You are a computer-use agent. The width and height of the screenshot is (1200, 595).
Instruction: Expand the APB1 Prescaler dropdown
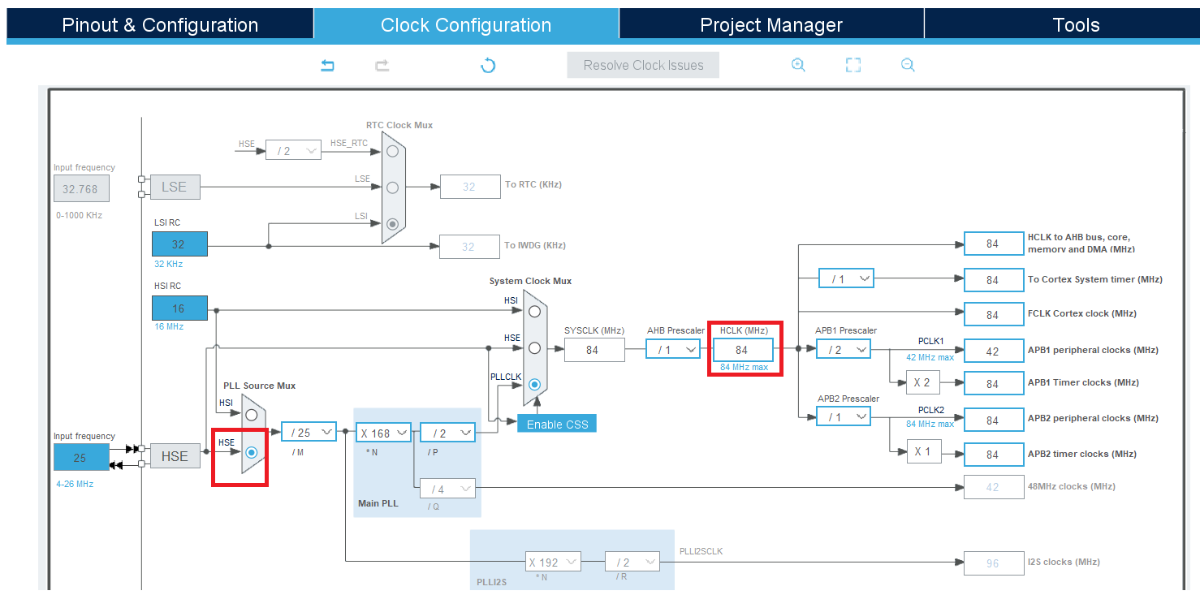click(x=844, y=349)
